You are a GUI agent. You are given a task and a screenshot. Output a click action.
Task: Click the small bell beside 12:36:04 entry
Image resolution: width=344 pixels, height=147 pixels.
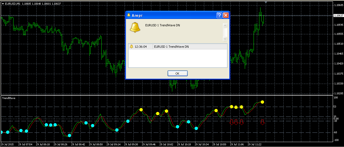[131, 47]
